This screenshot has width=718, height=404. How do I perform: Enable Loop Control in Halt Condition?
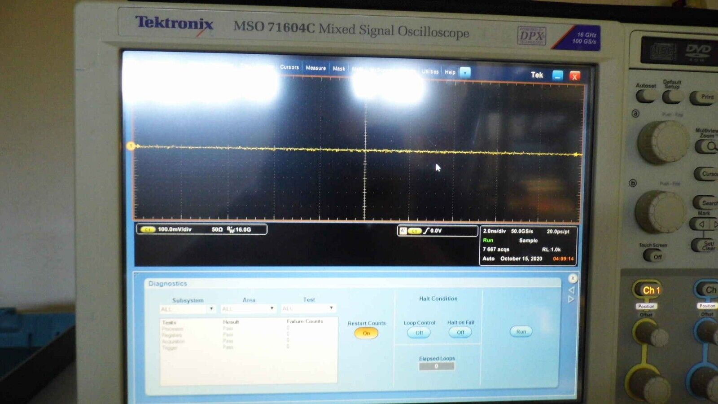418,332
